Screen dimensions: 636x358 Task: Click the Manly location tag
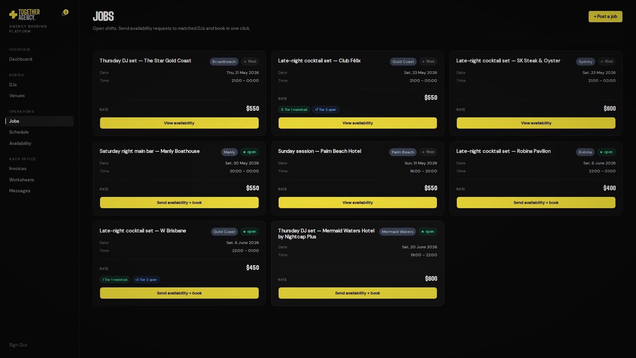tap(229, 152)
